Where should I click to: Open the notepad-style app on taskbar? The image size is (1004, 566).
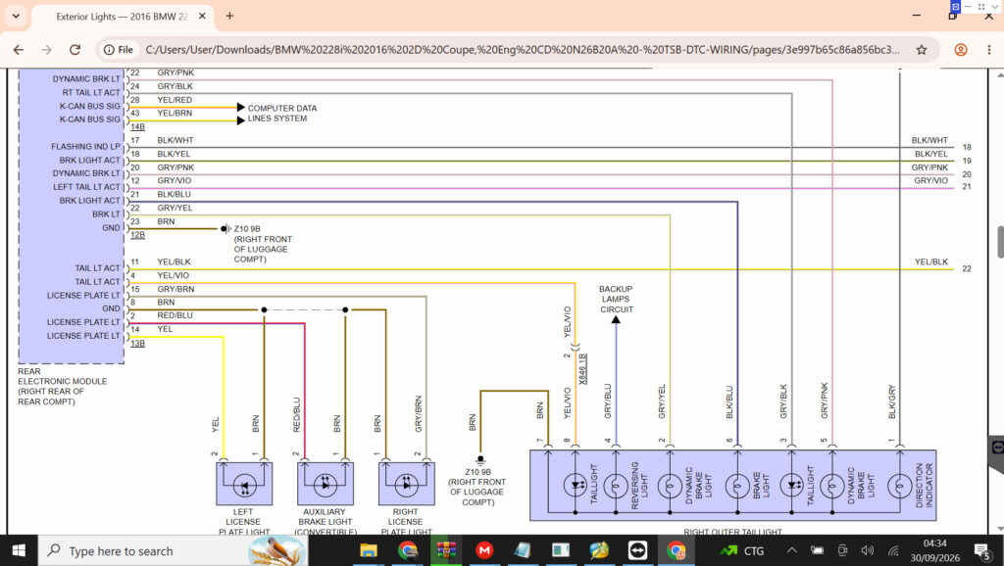pyautogui.click(x=523, y=550)
